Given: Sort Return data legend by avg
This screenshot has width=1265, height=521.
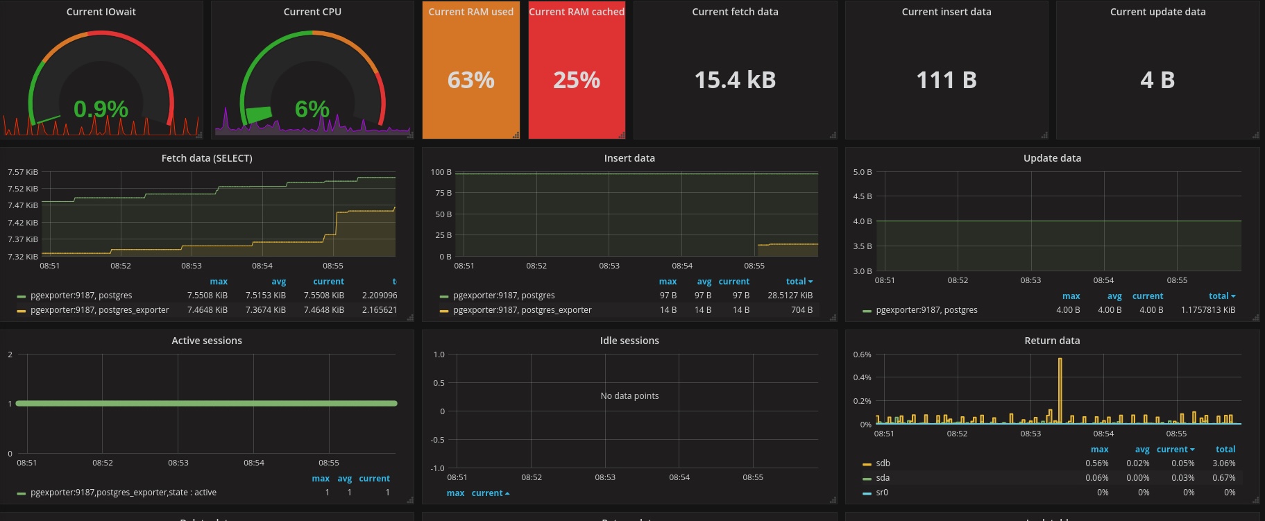Looking at the screenshot, I should click(x=1142, y=450).
